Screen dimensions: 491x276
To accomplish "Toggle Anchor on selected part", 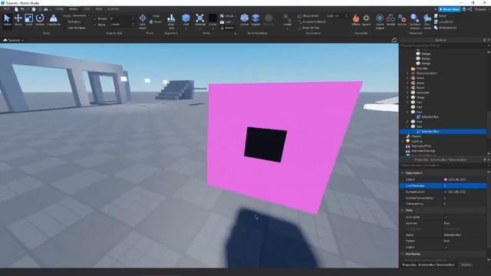I will click(227, 28).
